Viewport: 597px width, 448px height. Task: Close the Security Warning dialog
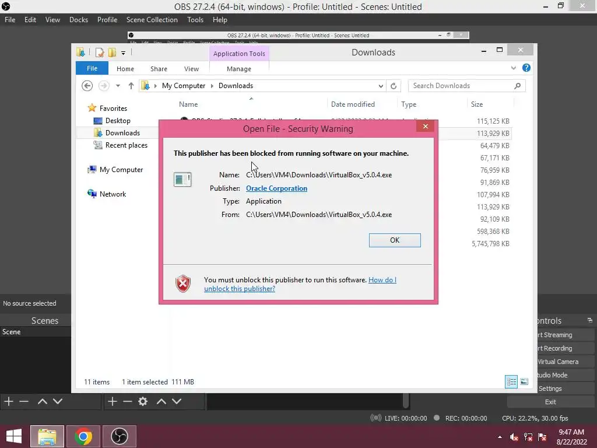[425, 126]
